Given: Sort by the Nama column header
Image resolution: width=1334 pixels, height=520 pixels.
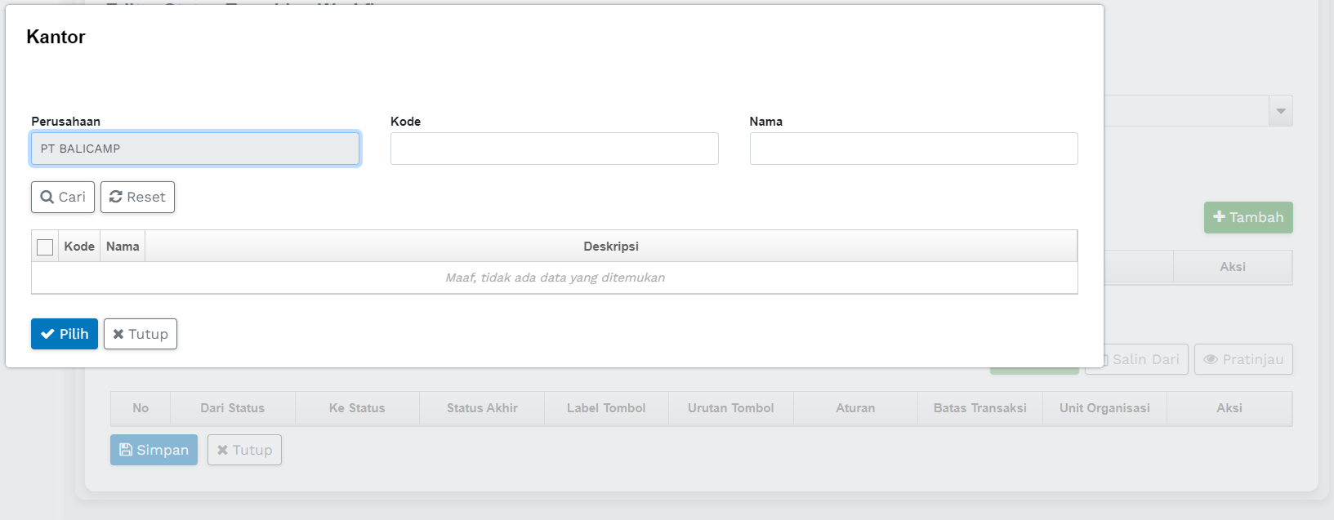Looking at the screenshot, I should tap(123, 247).
